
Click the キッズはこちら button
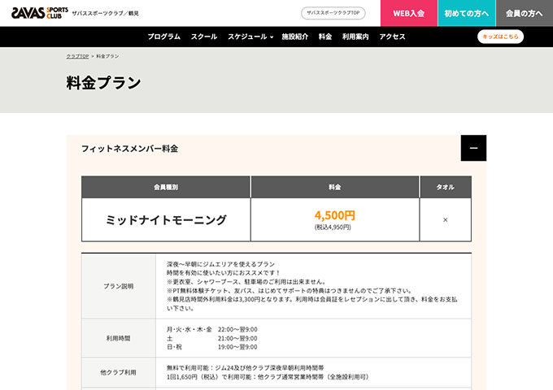pyautogui.click(x=500, y=37)
